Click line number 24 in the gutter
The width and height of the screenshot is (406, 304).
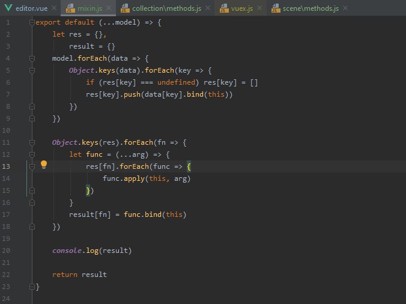[6, 299]
